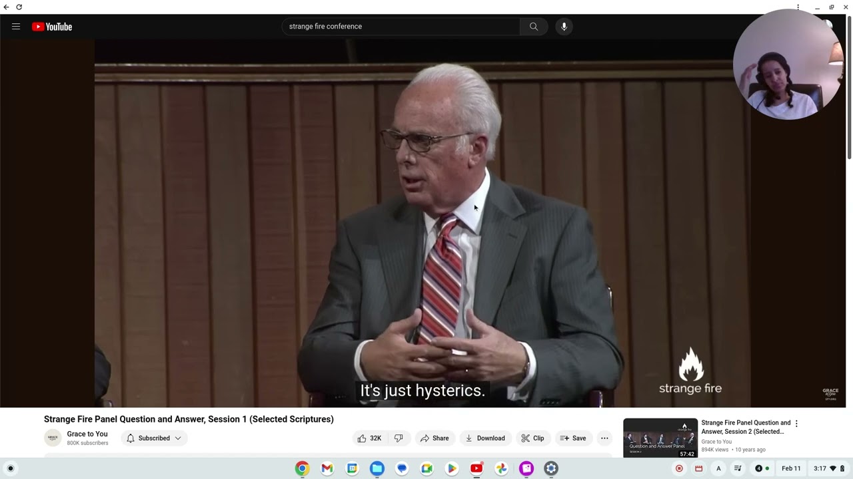
Task: Click the search box containing strange fire conference
Action: (401, 27)
